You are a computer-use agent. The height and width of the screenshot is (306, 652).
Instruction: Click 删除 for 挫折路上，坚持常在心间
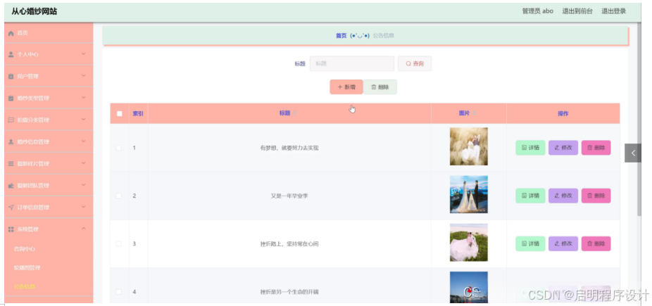[x=596, y=243]
